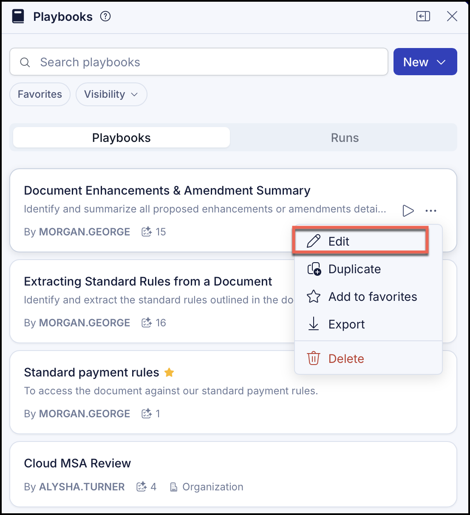Click the steps icon on Standard payment rules card
This screenshot has height=515, width=470.
click(147, 413)
